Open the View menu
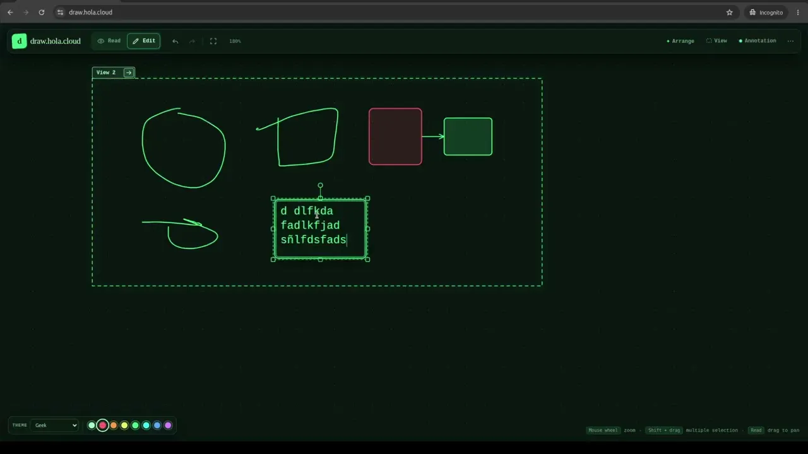The width and height of the screenshot is (808, 454). pyautogui.click(x=716, y=41)
